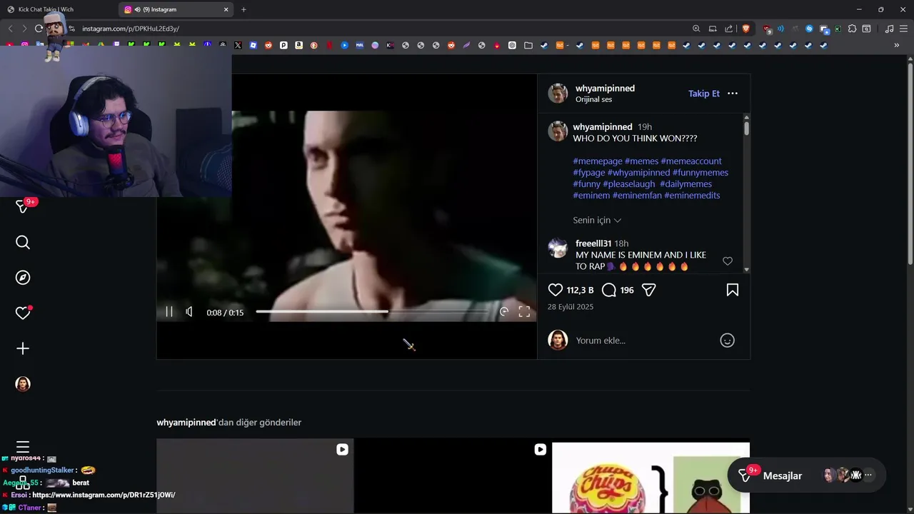
Task: Open Instagram search from the sidebar
Action: point(23,243)
